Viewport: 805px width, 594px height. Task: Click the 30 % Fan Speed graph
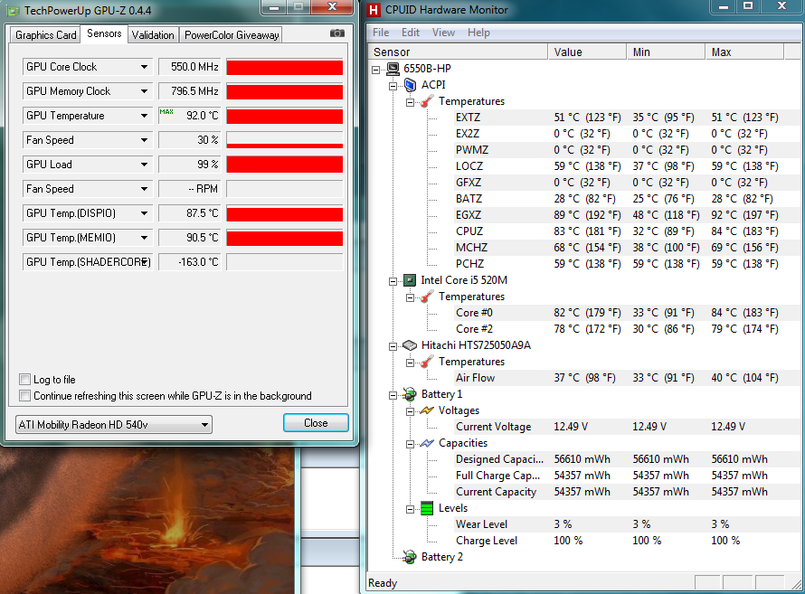(284, 140)
